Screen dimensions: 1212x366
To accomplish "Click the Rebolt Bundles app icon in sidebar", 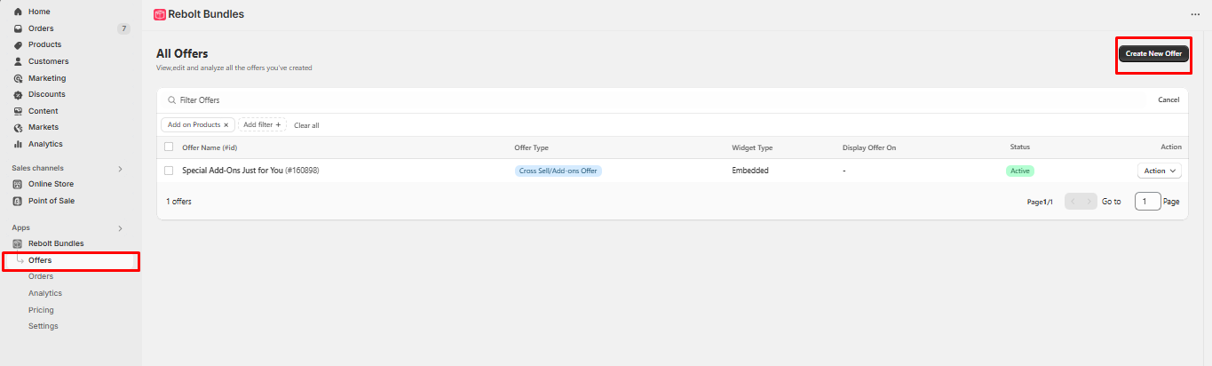I will (18, 243).
